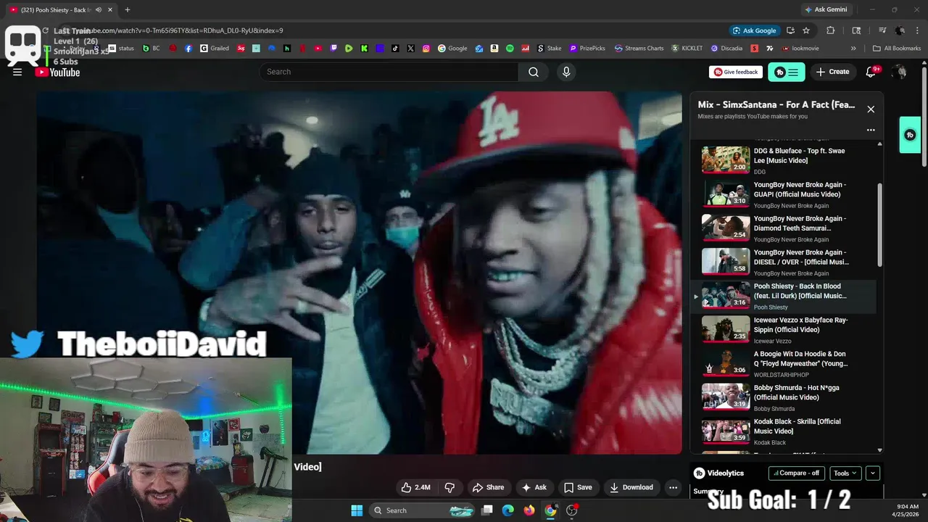Mute the tab with the speaker icon
Image resolution: width=928 pixels, height=522 pixels.
click(99, 9)
